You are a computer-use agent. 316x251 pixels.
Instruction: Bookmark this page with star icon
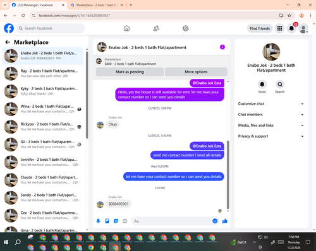289,15
